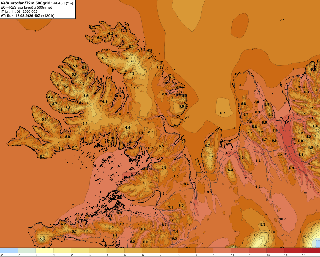Click the temperature value "4.2"
320x257 pixels.
point(308,137)
